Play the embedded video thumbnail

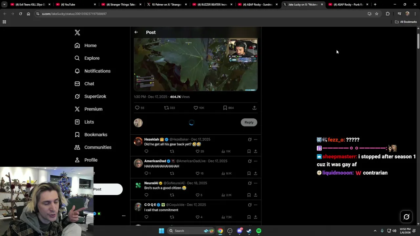click(x=196, y=64)
